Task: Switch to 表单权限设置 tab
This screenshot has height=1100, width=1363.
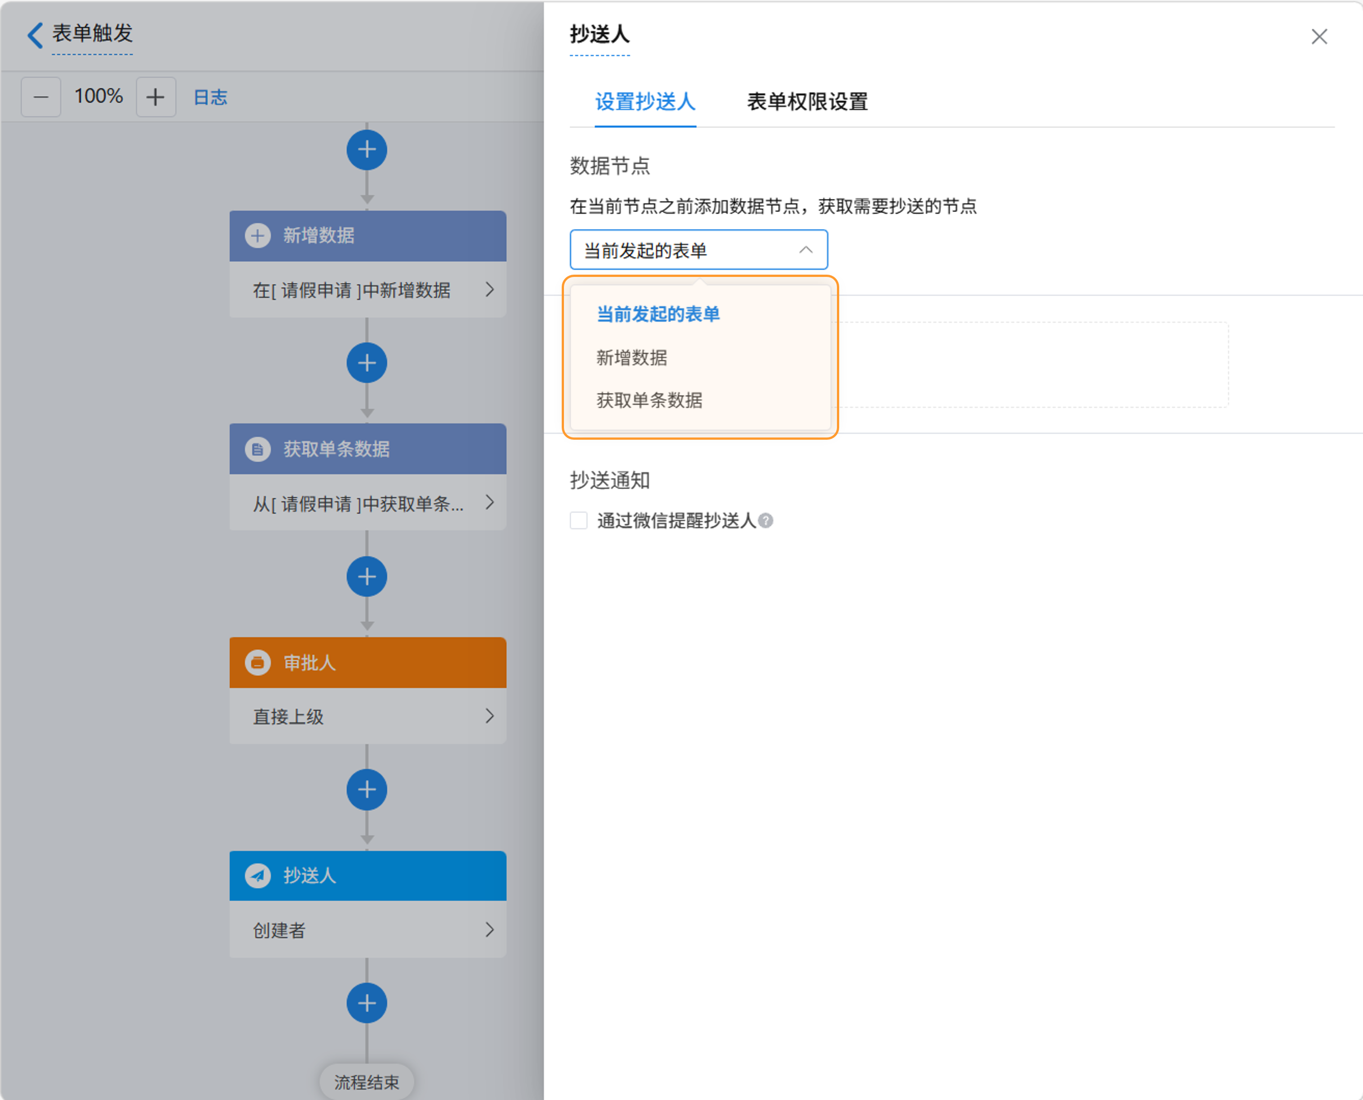Action: click(x=807, y=101)
